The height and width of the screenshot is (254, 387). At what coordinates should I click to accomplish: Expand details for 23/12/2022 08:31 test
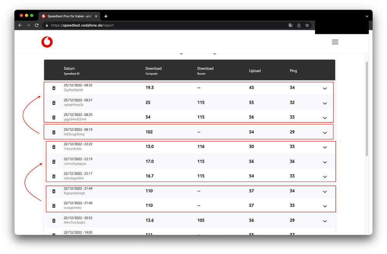[x=325, y=103]
